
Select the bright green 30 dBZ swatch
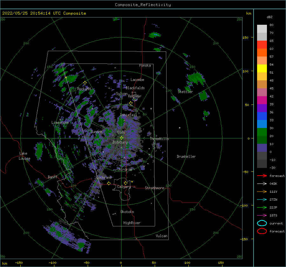click(x=262, y=132)
